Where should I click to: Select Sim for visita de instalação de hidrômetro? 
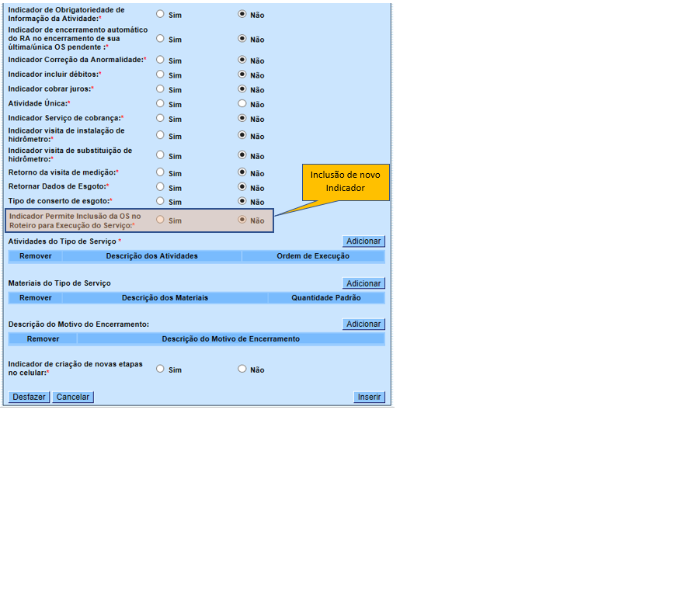(x=160, y=134)
